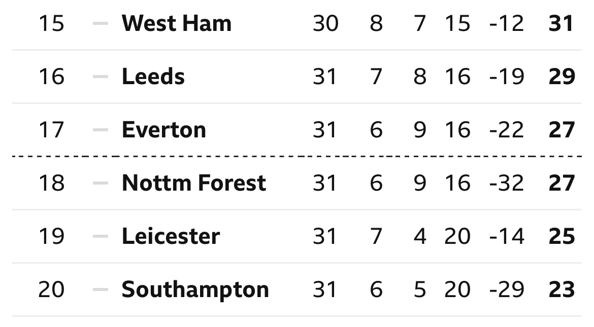Viewport: 594px width, 327px height.
Task: Open the Everton team link
Action: 163,130
